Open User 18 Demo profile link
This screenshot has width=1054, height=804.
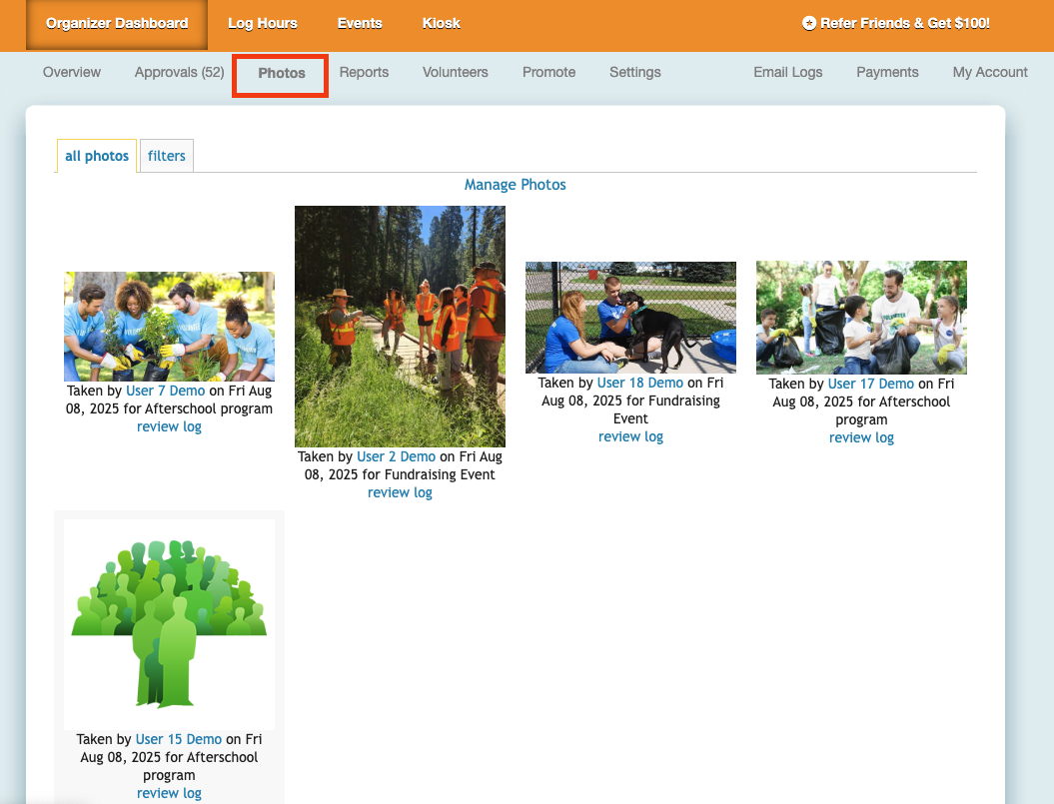tap(640, 384)
